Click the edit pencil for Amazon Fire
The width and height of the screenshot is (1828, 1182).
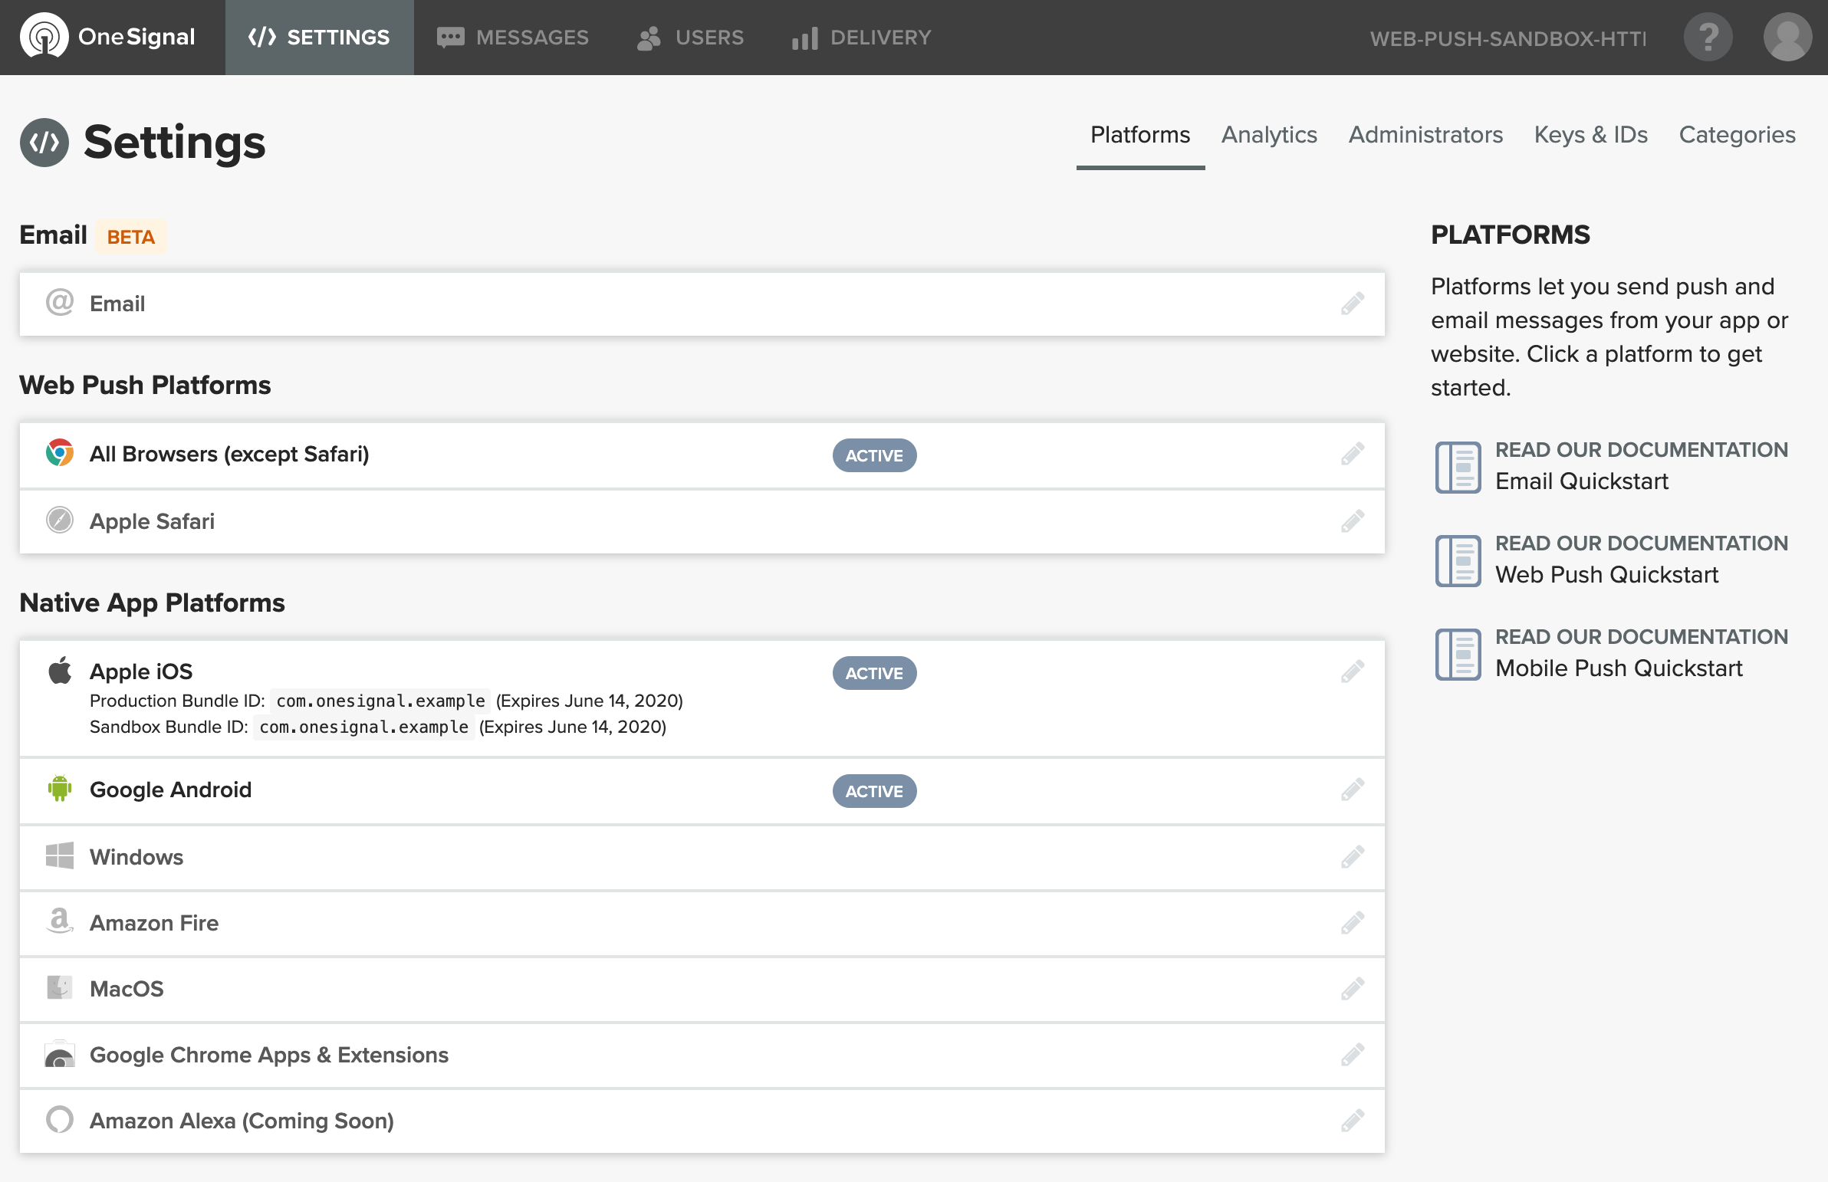pyautogui.click(x=1352, y=923)
